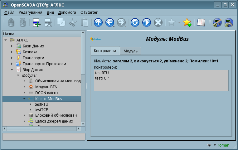The height and width of the screenshot is (150, 238).
Task: Click the grey star favorites icon
Action: click(x=172, y=22)
